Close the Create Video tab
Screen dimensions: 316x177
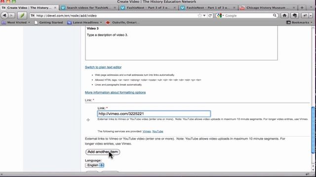point(55,8)
